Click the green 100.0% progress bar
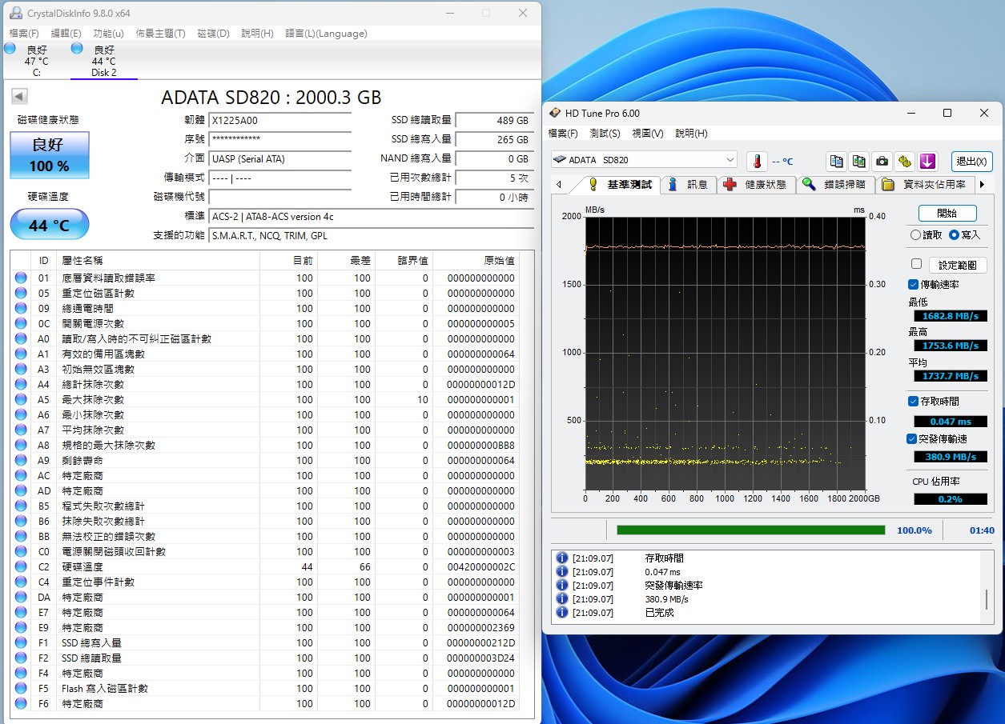Viewport: 1005px width, 724px height. (750, 530)
